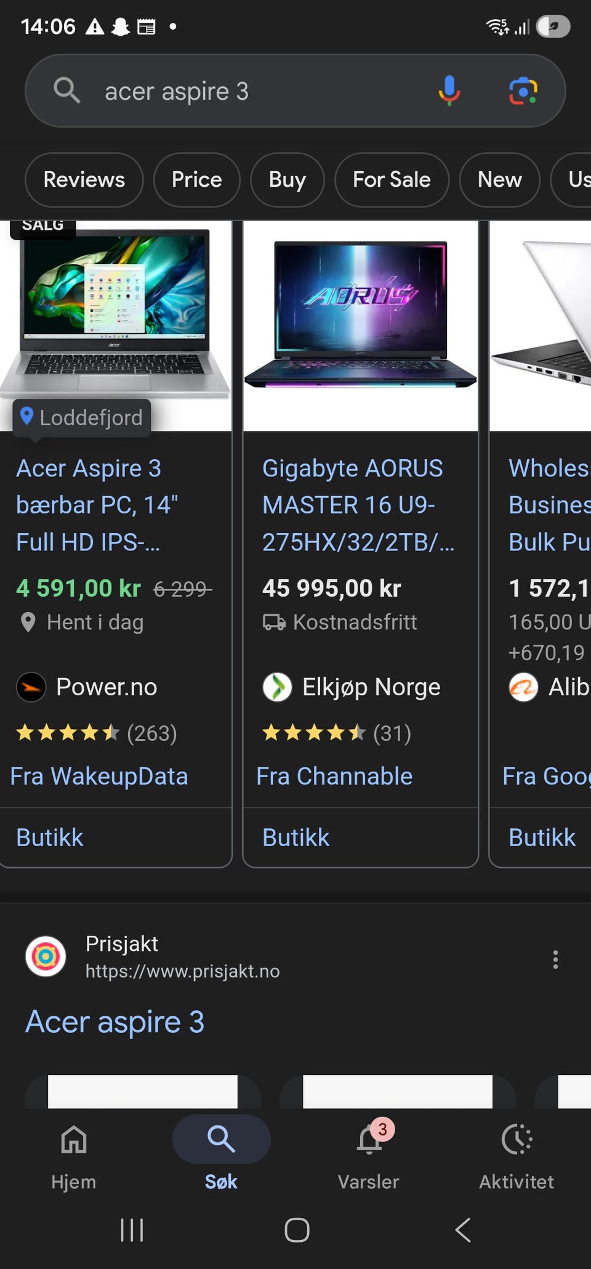This screenshot has width=591, height=1269.
Task: Open Android recent apps button
Action: (132, 1230)
